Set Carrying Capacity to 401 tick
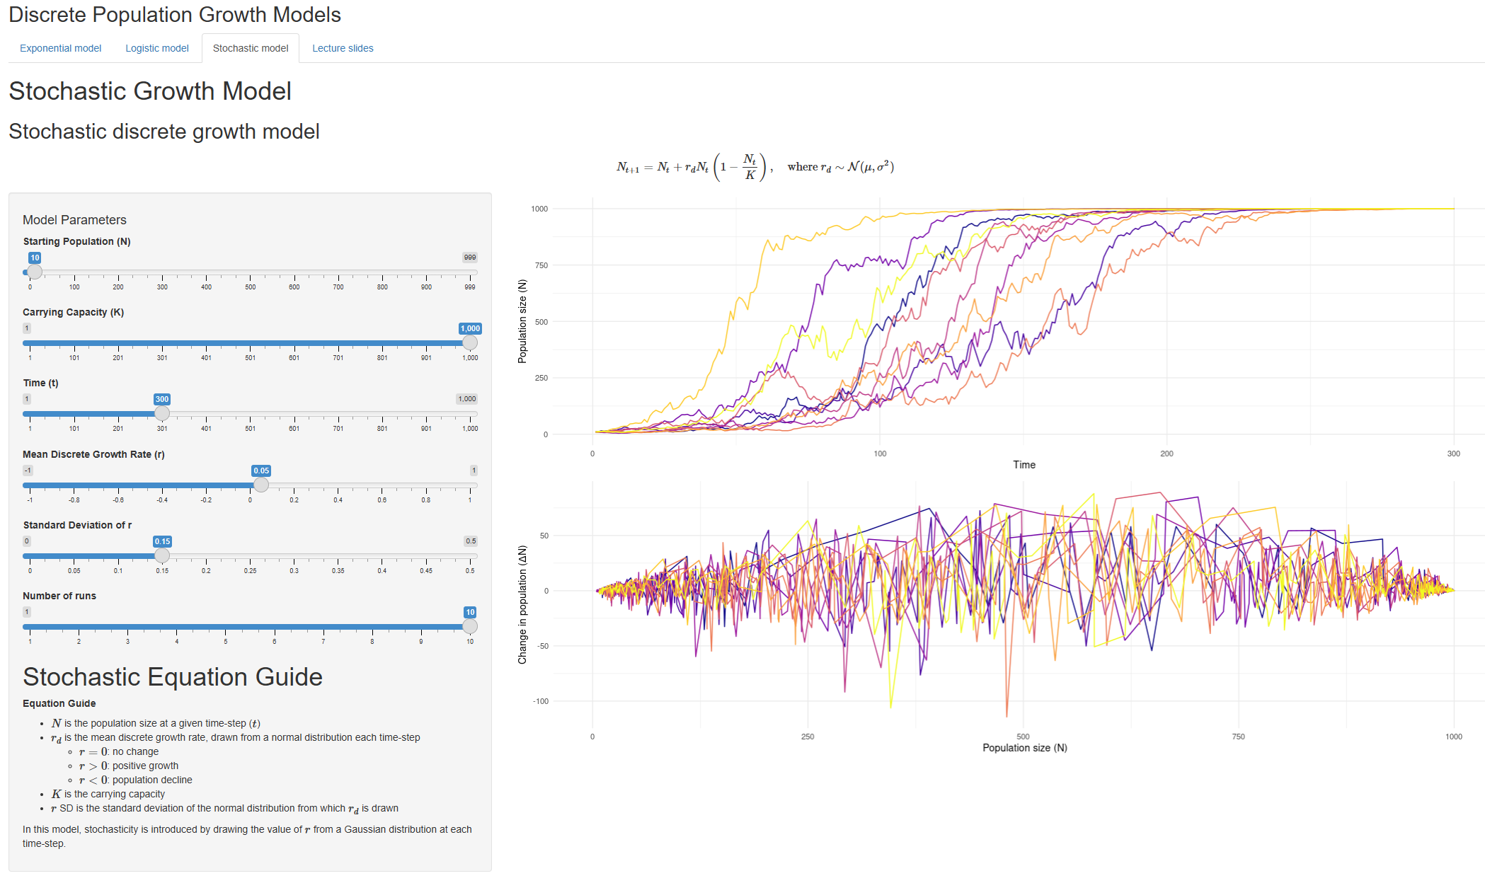This screenshot has height=883, width=1485. pos(206,342)
